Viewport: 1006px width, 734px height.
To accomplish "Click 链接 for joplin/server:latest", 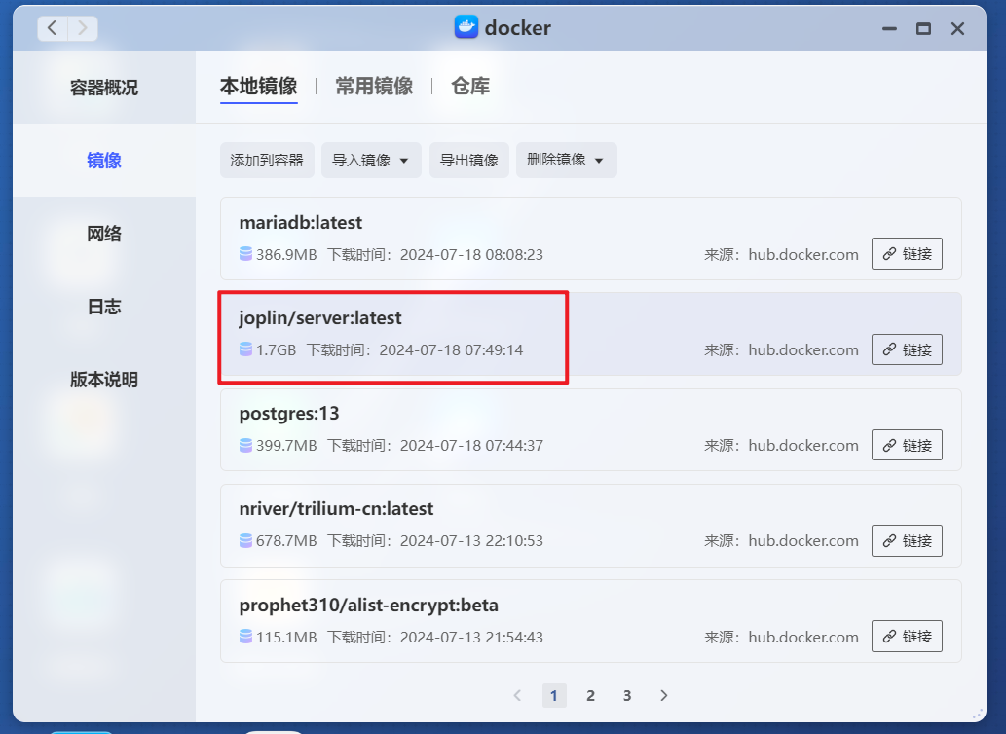I will (x=906, y=349).
